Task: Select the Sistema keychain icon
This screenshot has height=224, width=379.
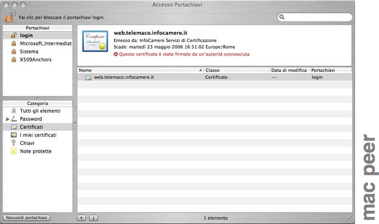Action: (x=14, y=51)
